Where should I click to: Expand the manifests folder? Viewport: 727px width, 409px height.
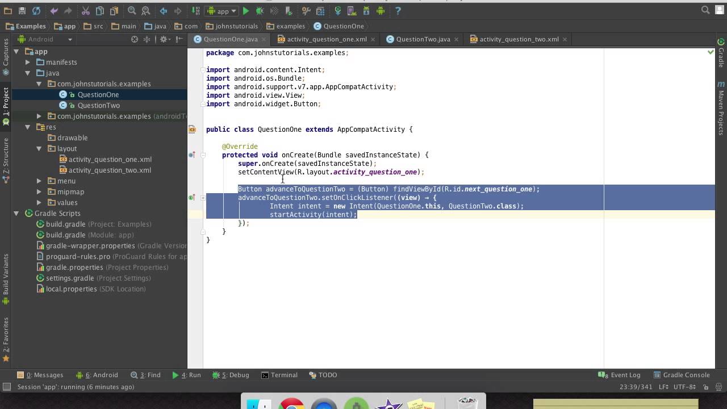[x=27, y=62]
